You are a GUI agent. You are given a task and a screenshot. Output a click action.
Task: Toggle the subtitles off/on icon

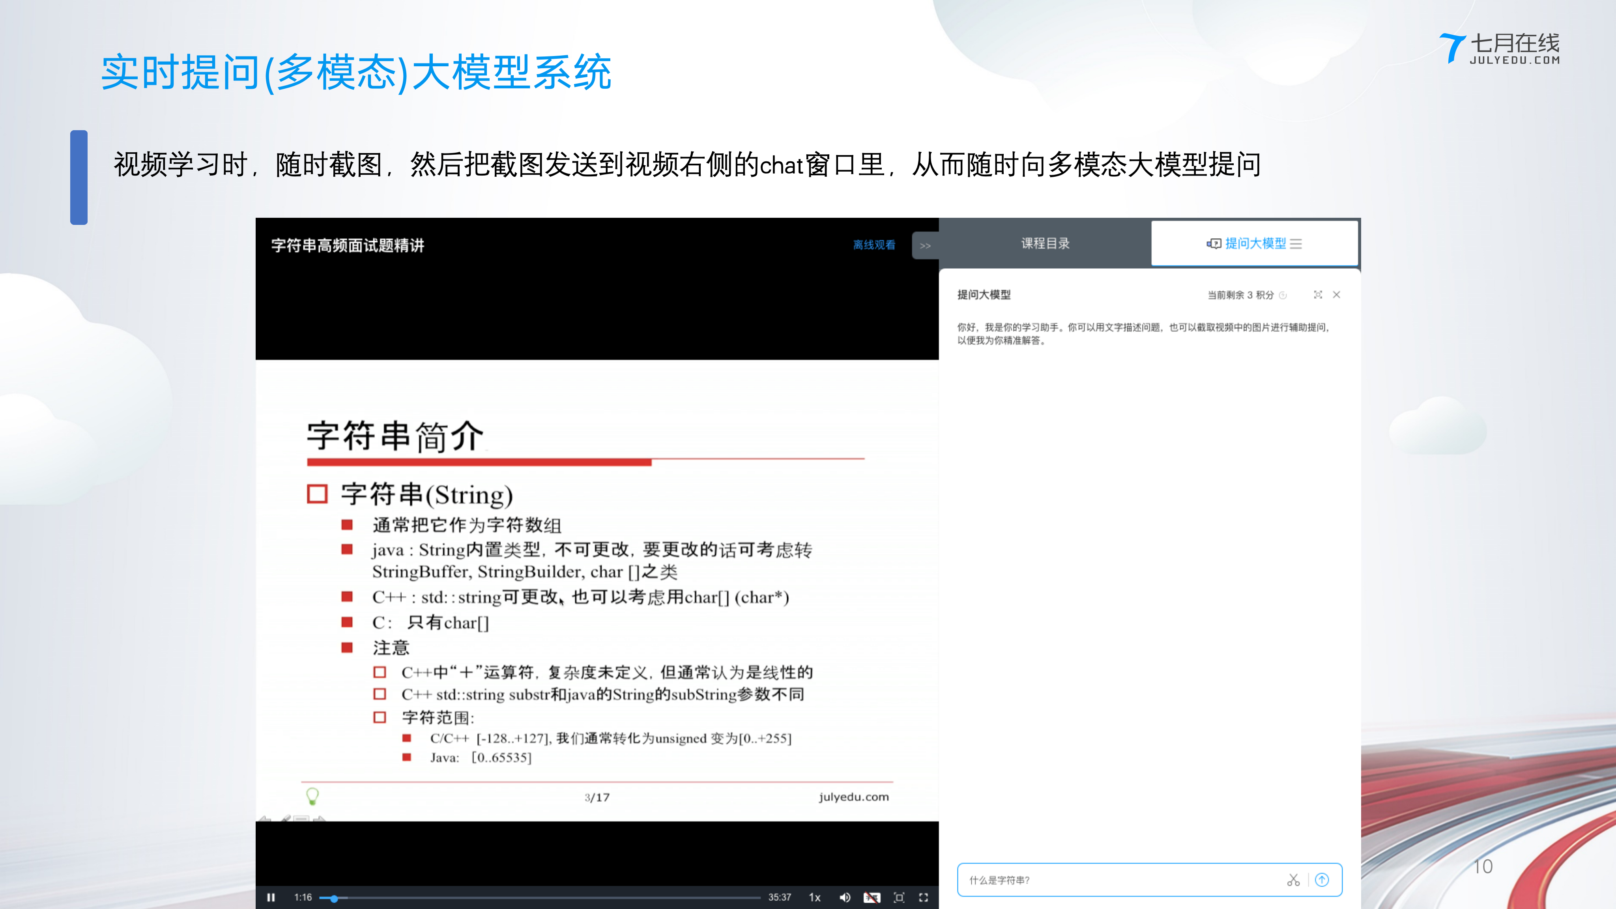click(872, 897)
